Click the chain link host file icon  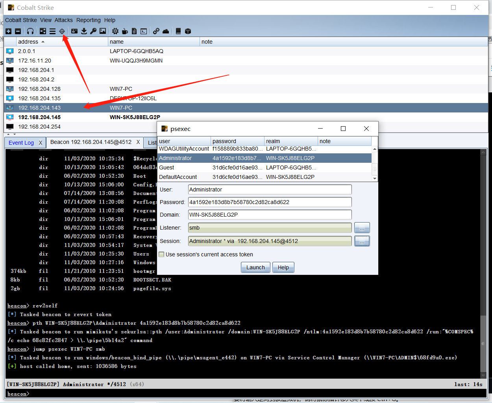(x=156, y=31)
